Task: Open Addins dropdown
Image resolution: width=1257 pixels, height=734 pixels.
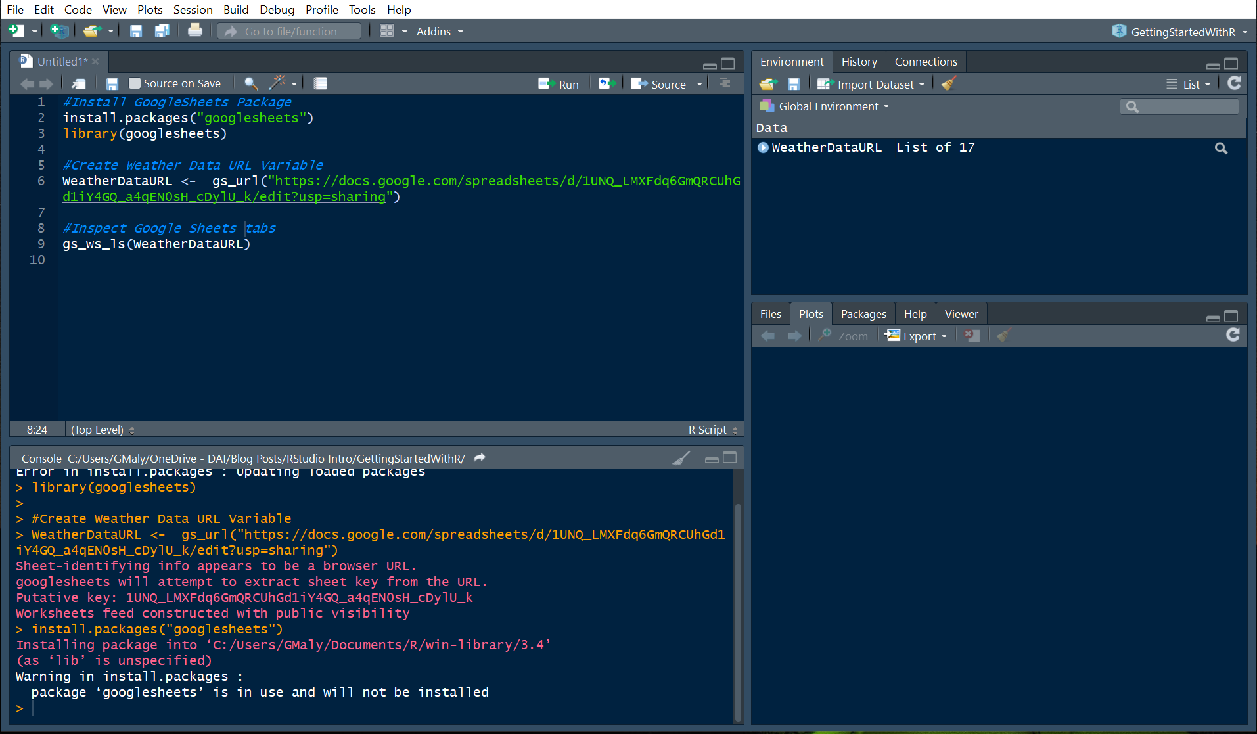Action: pos(440,32)
